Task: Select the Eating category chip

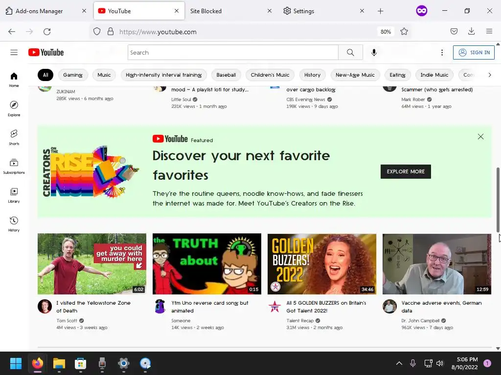Action: (x=397, y=75)
